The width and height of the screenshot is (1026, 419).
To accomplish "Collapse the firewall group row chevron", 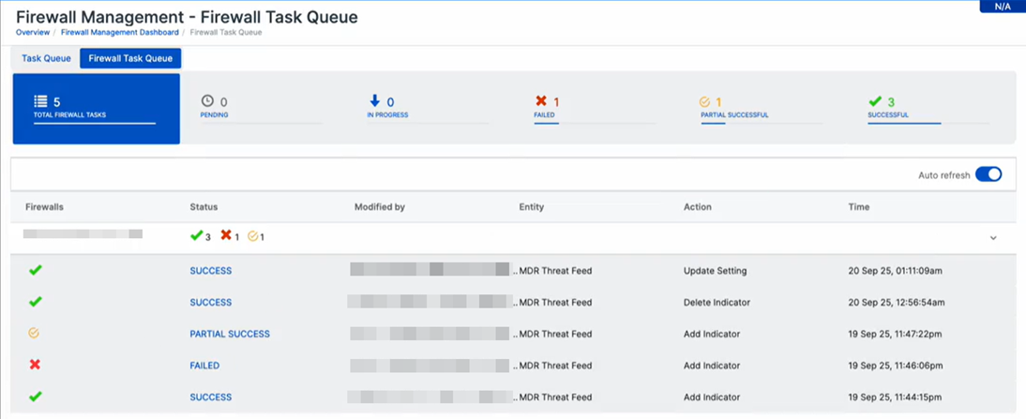I will coord(993,238).
